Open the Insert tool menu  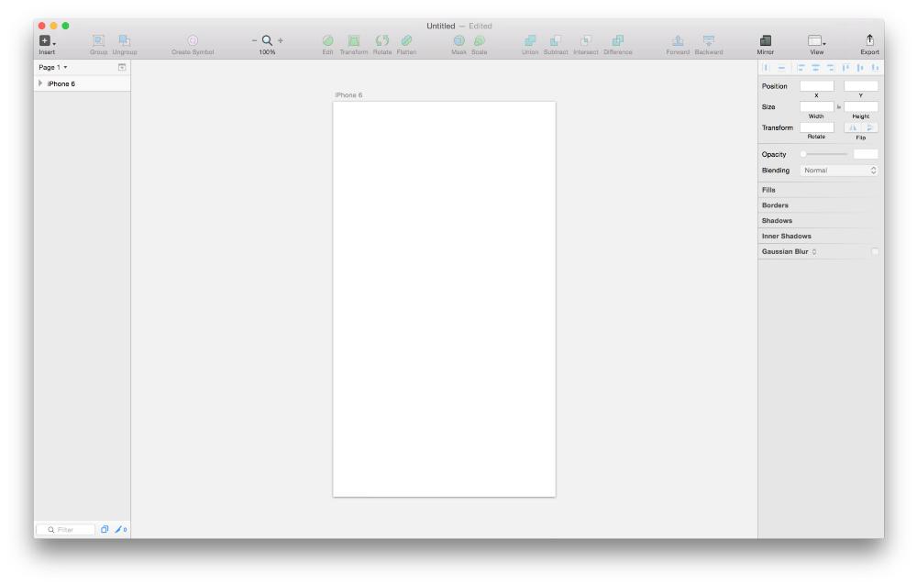(x=46, y=41)
